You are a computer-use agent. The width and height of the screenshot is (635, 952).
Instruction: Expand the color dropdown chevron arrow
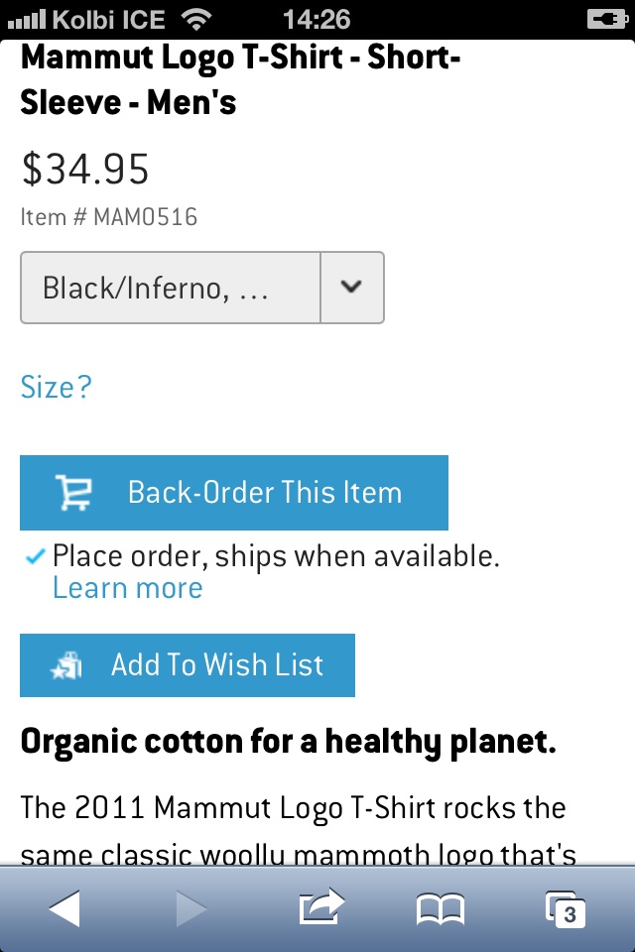point(351,288)
